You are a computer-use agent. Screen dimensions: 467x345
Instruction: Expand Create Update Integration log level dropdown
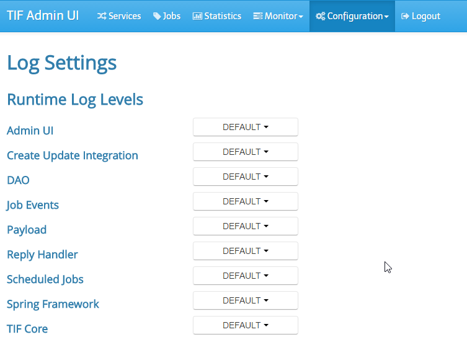tap(246, 152)
